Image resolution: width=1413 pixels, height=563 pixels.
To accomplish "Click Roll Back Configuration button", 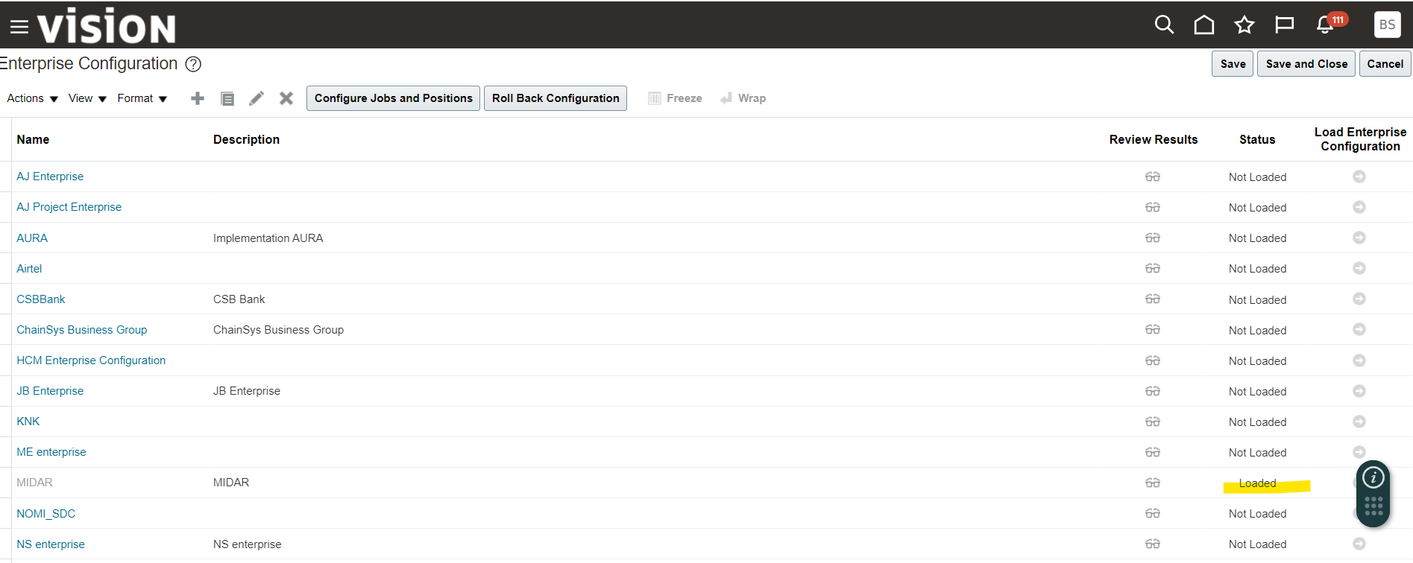I will (x=556, y=98).
